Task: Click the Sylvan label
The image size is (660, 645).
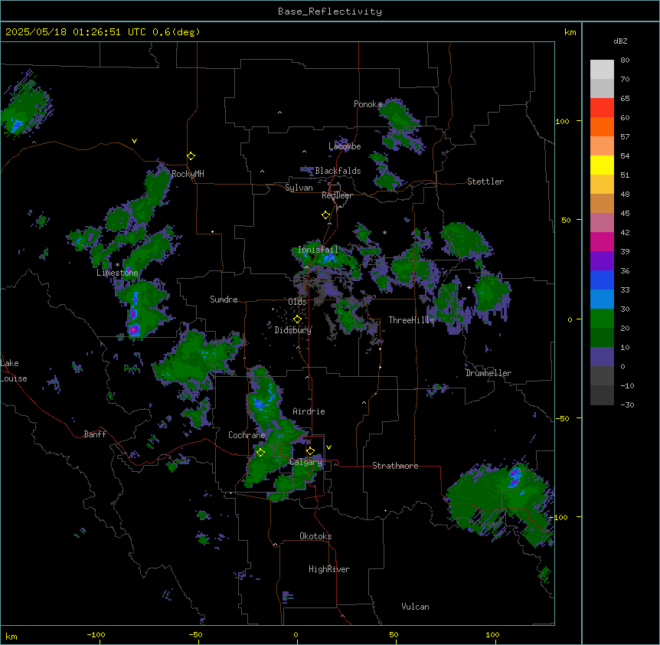Action: 299,188
